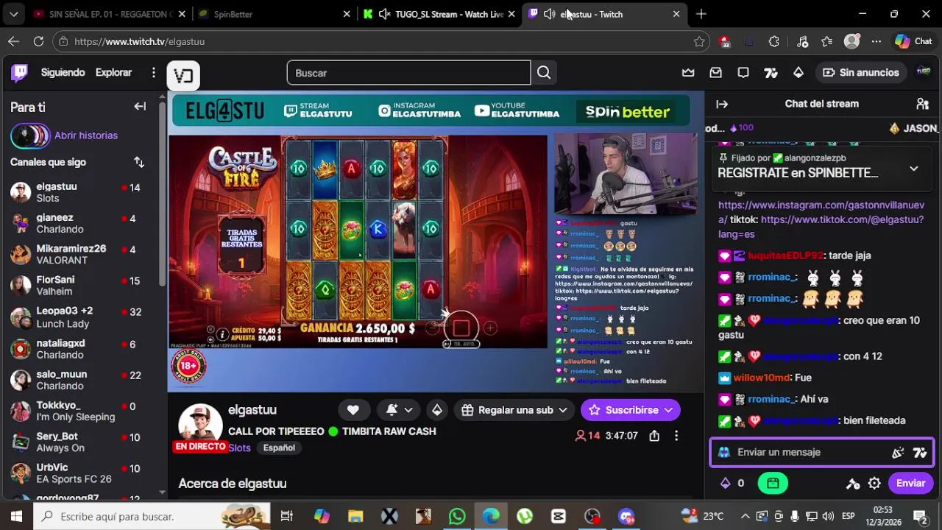Click the Slots category link
This screenshot has width=942, height=530.
[239, 448]
